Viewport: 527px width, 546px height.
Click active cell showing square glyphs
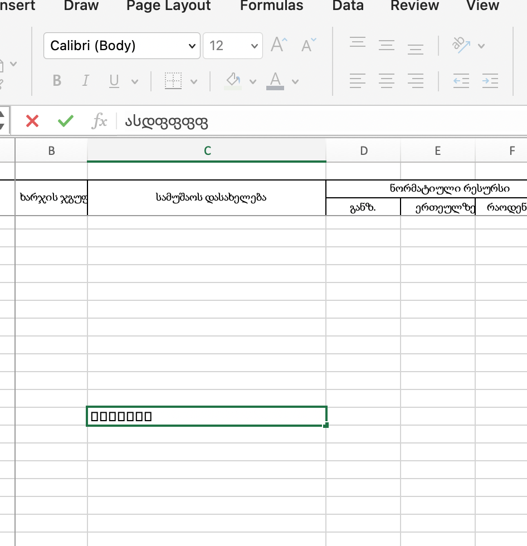tap(207, 416)
